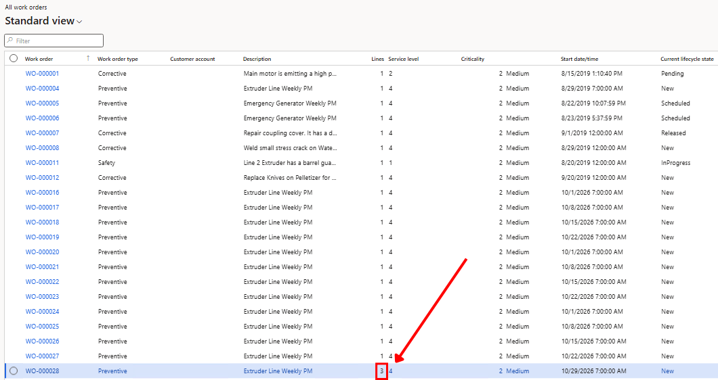718x380 pixels.
Task: Click the InProgress lifecycle state cell
Action: [x=675, y=163]
